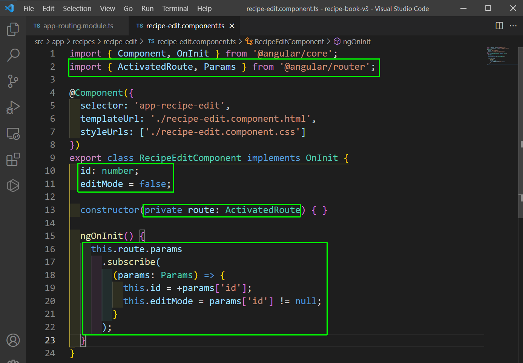523x363 pixels.
Task: Split the editor to the right
Action: click(x=499, y=26)
